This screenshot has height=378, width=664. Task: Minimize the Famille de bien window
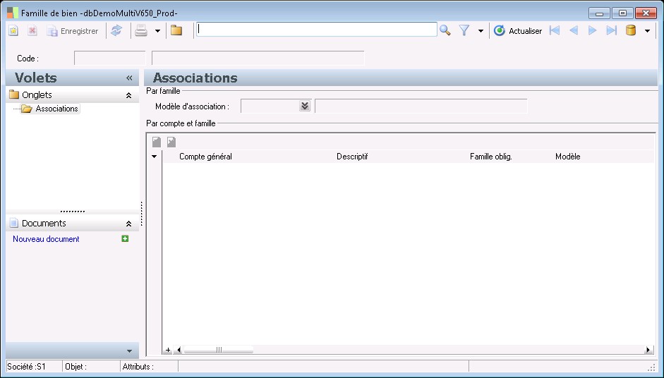[599, 13]
